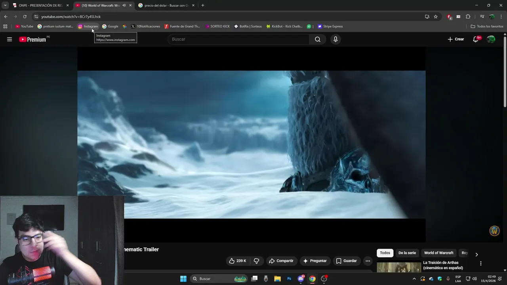Open the Stripe Express bookmark
This screenshot has height=285, width=507.
330,27
